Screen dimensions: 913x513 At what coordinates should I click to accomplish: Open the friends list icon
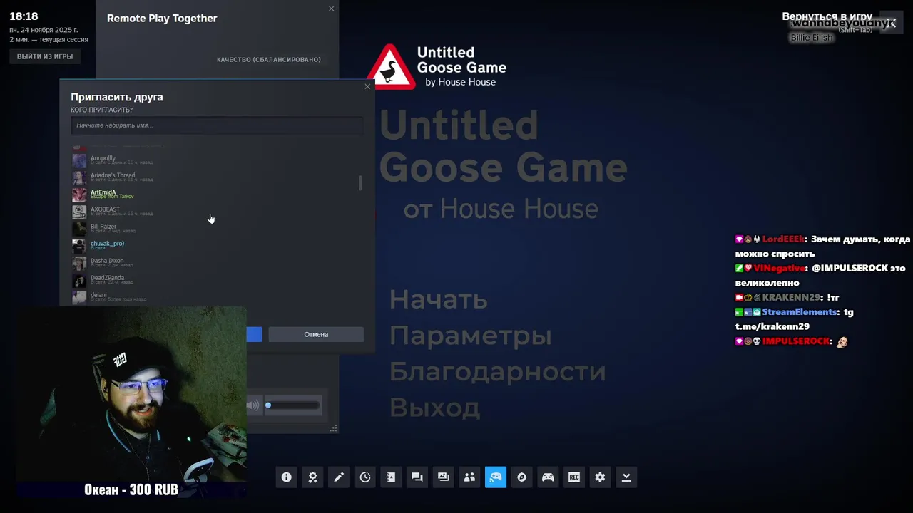click(x=469, y=477)
